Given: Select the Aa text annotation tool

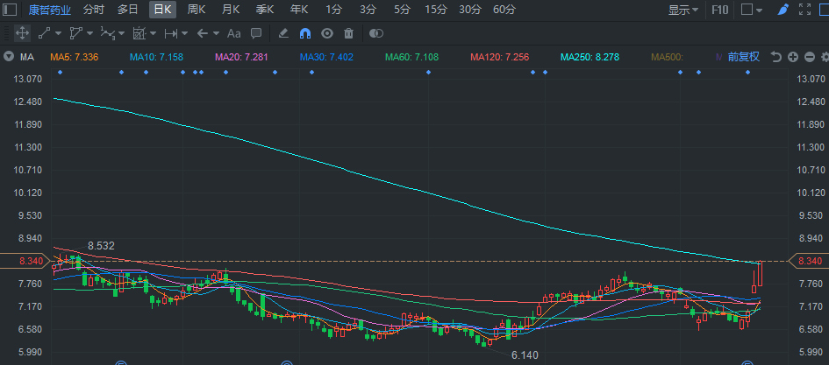Looking at the screenshot, I should point(233,33).
